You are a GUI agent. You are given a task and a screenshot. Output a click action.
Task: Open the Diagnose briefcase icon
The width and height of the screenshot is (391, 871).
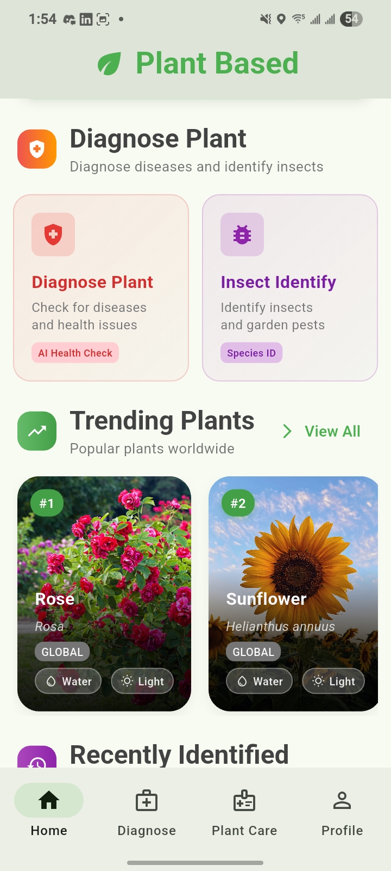click(146, 800)
